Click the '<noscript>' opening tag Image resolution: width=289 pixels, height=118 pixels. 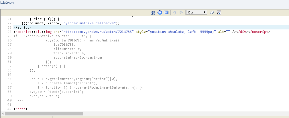pos(23,32)
